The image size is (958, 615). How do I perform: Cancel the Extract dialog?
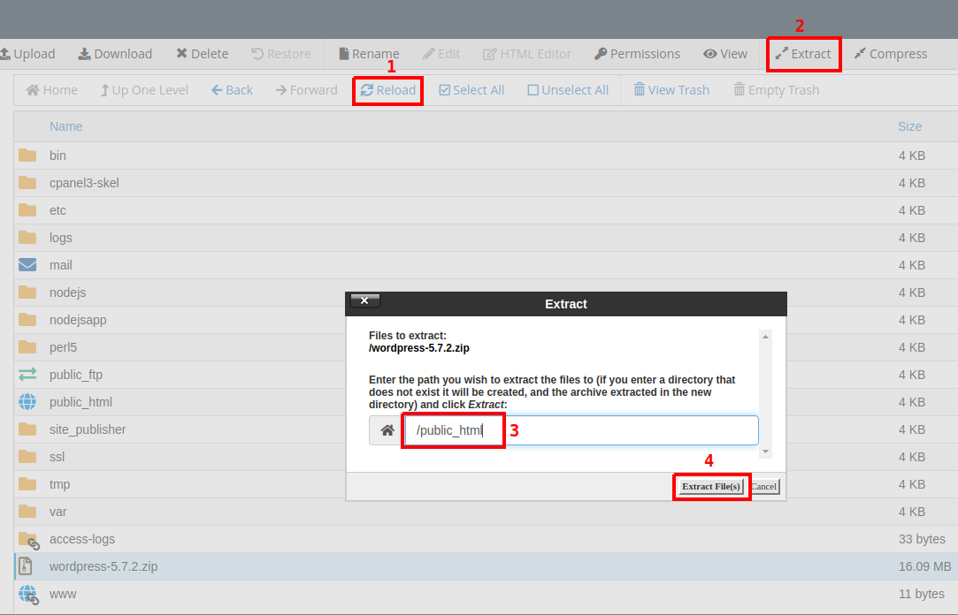coord(763,487)
